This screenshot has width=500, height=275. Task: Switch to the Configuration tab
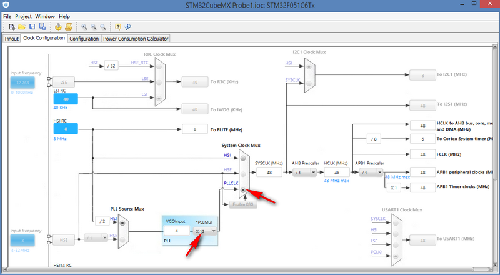click(84, 39)
